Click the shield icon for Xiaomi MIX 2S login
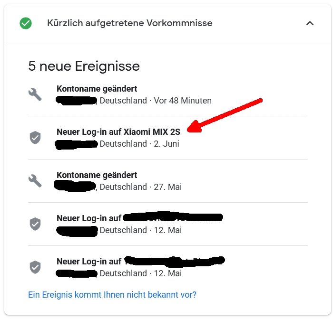 pos(35,137)
